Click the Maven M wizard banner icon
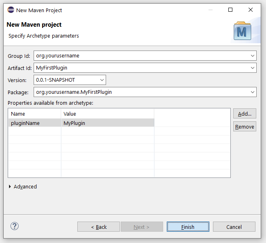 (242, 31)
